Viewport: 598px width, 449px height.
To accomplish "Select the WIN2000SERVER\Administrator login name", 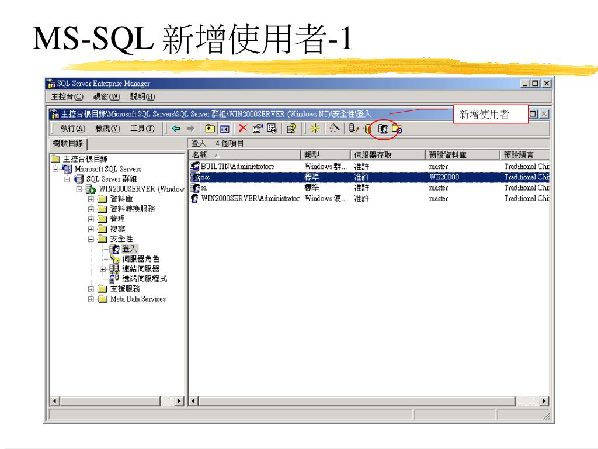I will 250,199.
